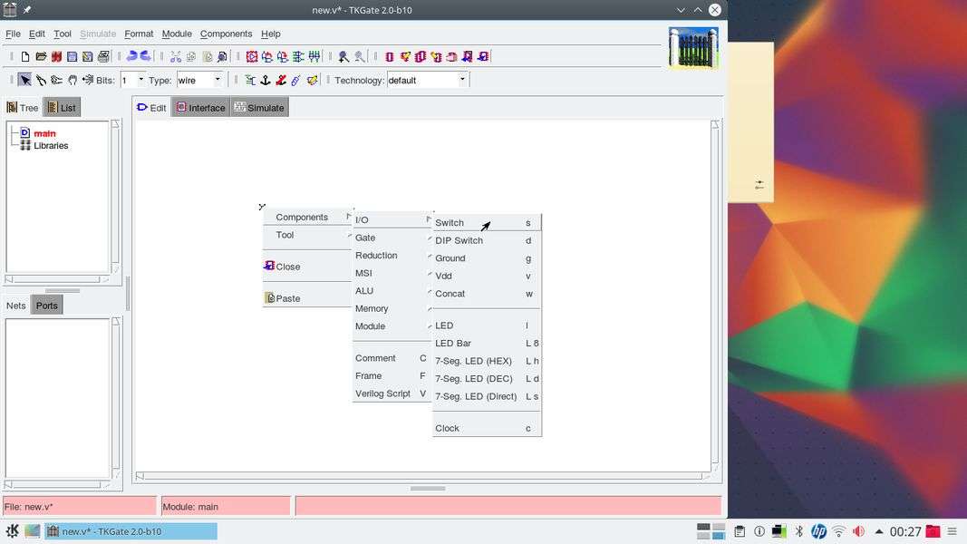Choose Switch from the I/O submenu
967x544 pixels.
[450, 223]
